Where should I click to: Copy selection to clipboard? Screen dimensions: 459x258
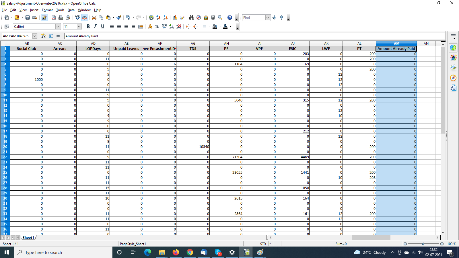pos(101,17)
